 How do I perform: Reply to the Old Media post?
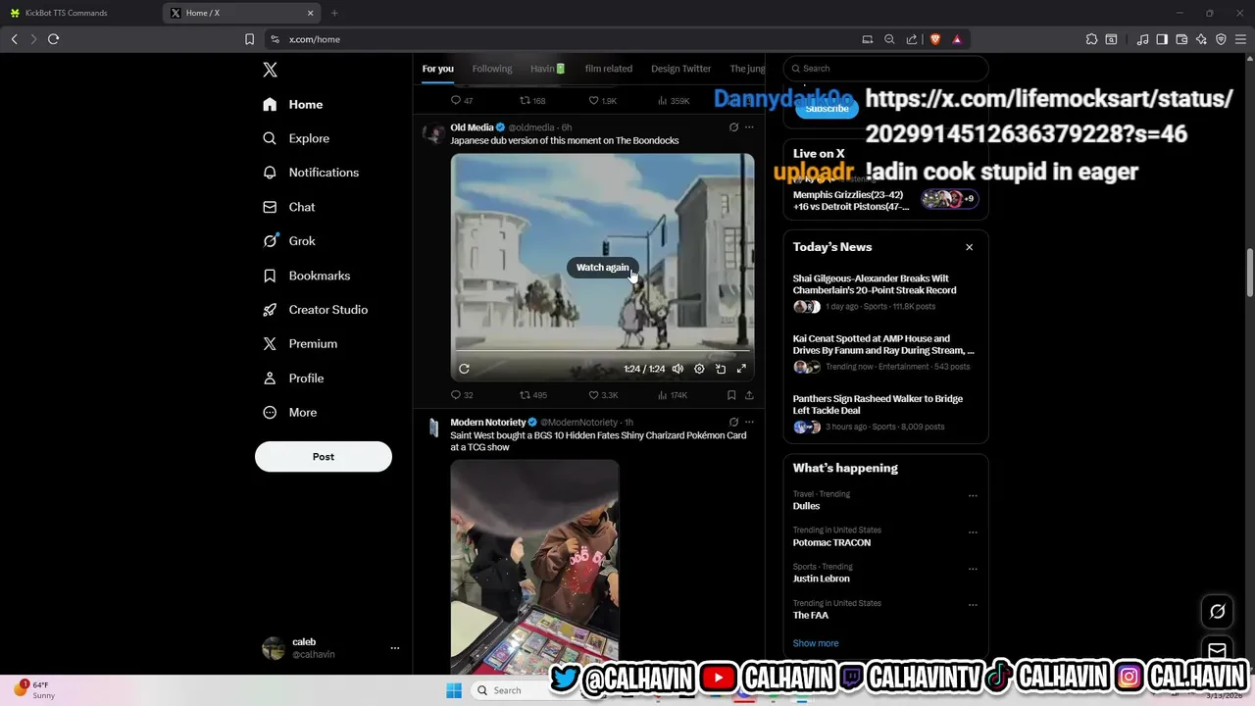tap(461, 395)
